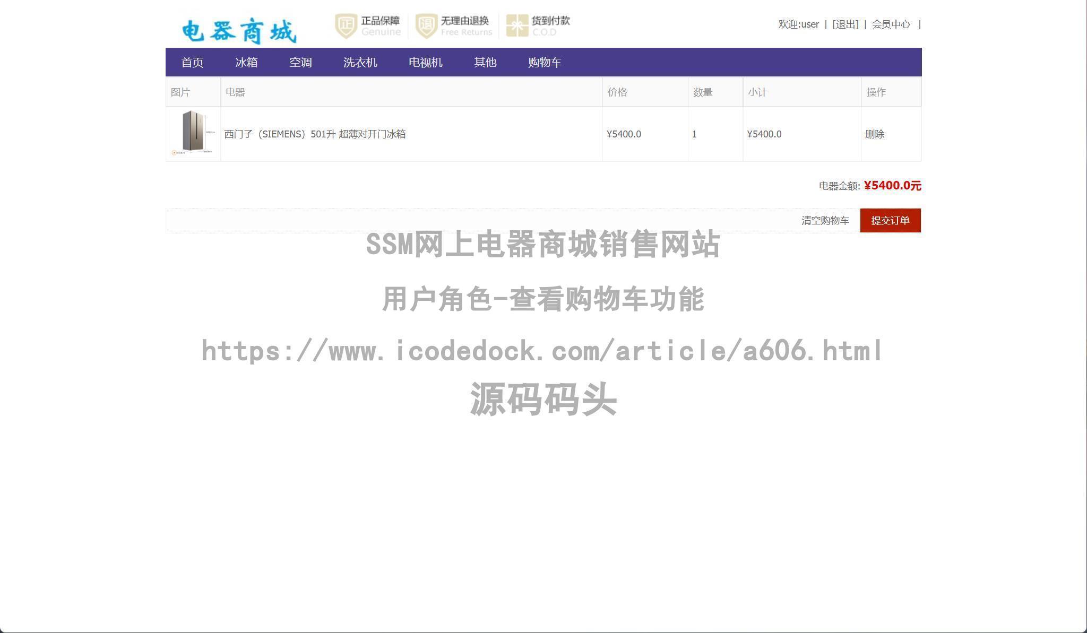Open the 冰箱 refrigerator category

[x=247, y=62]
